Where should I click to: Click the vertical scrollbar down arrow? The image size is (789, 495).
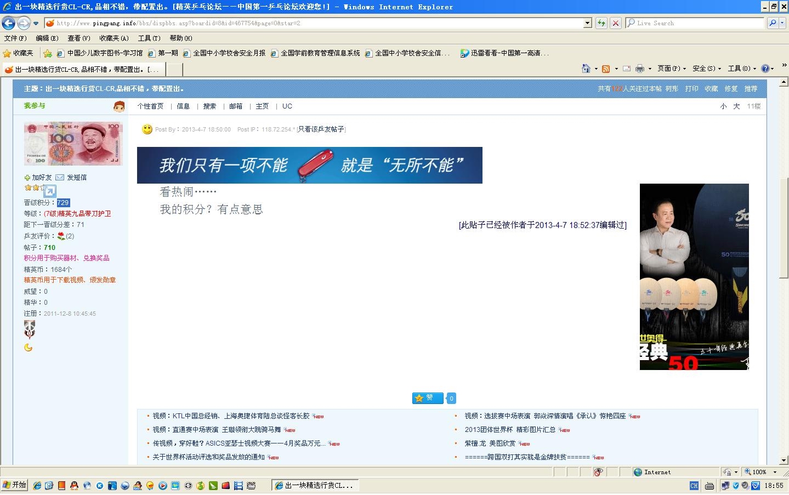point(784,460)
